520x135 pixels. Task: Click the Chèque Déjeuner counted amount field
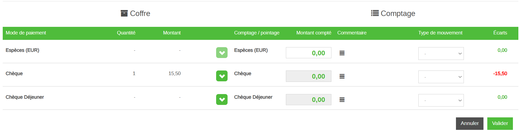coord(308,99)
